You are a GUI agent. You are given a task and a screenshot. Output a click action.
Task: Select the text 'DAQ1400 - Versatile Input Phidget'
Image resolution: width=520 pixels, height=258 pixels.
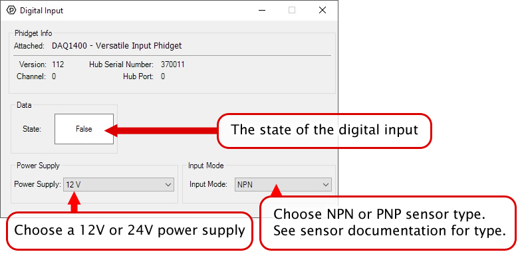click(117, 46)
